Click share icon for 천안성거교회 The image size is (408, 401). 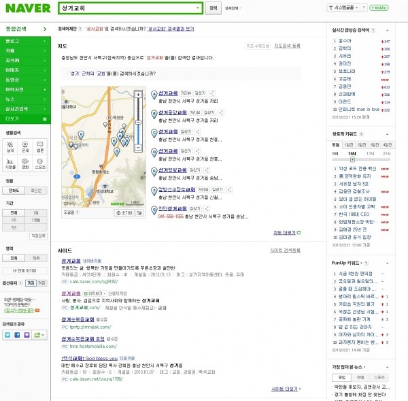207,208
